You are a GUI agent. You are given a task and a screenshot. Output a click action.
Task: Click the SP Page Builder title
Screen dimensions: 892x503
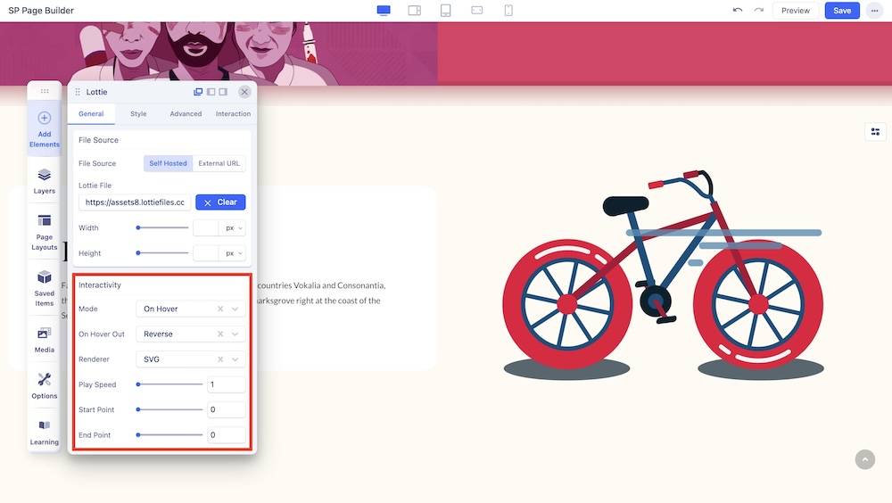click(x=41, y=10)
